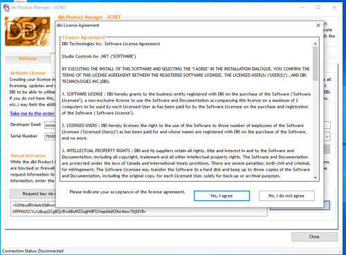Screen dimensions: 346x255
Task: Click the '2. LICENSED USERS' paragraph heading
Action: pos(80,126)
